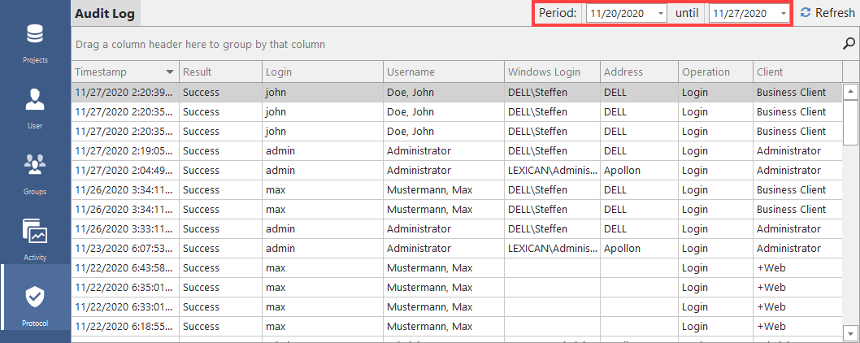The height and width of the screenshot is (343, 860).
Task: Click the search magnifier icon
Action: (849, 44)
